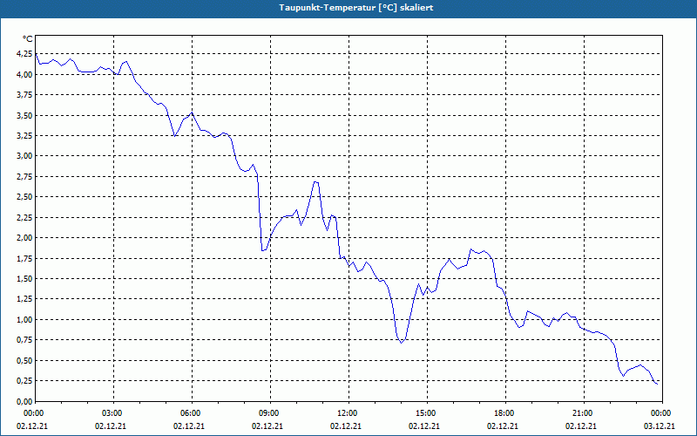Screen dimensions: 697x436
Task: Select the 0,50 y-axis label
Action: click(24, 360)
